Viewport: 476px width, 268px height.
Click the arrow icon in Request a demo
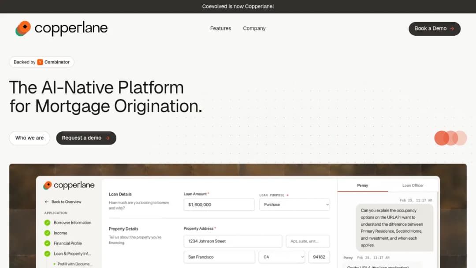pos(108,138)
